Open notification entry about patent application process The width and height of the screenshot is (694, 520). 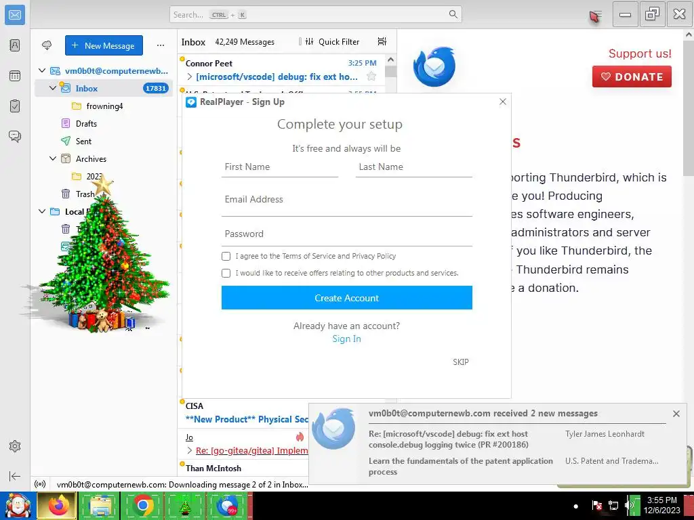pyautogui.click(x=516, y=466)
